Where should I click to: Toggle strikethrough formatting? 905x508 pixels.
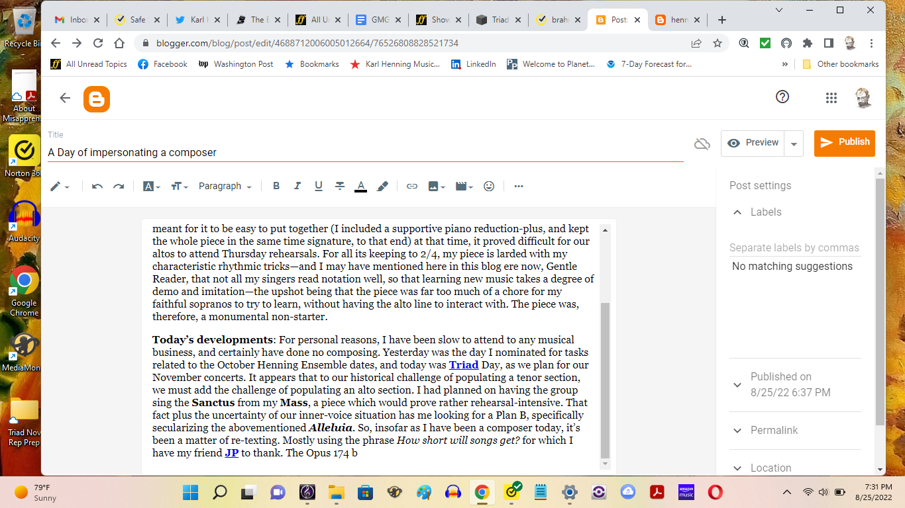click(340, 187)
